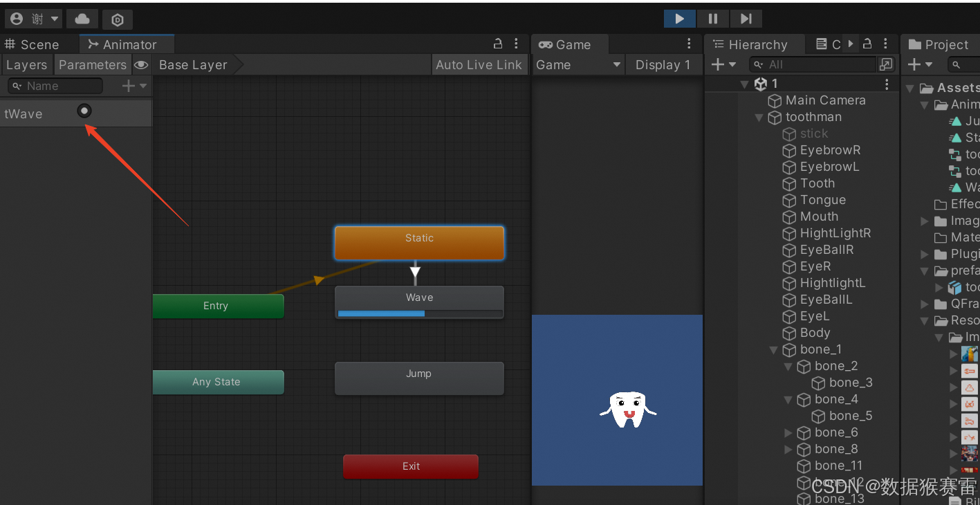Image resolution: width=980 pixels, height=505 pixels.
Task: Collapse the bone_1 hierarchy entry
Action: coord(773,349)
